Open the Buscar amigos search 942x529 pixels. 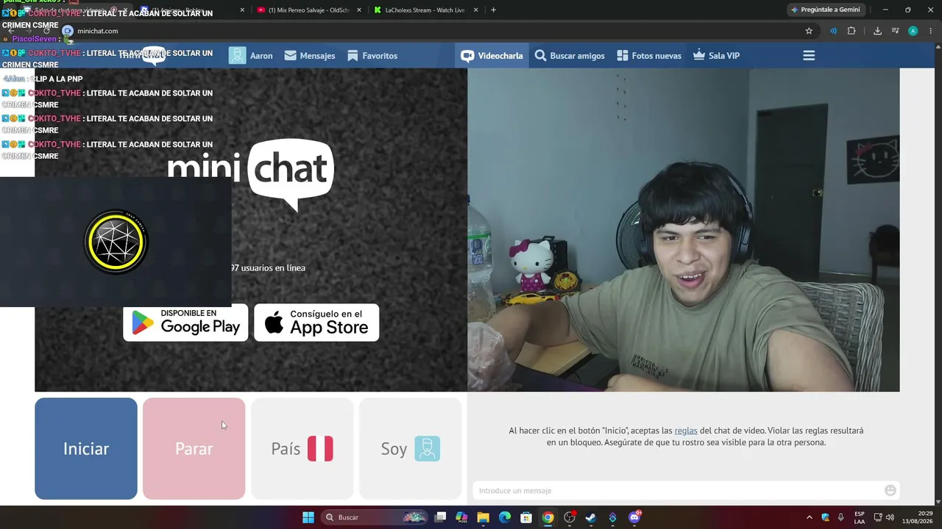pyautogui.click(x=570, y=56)
